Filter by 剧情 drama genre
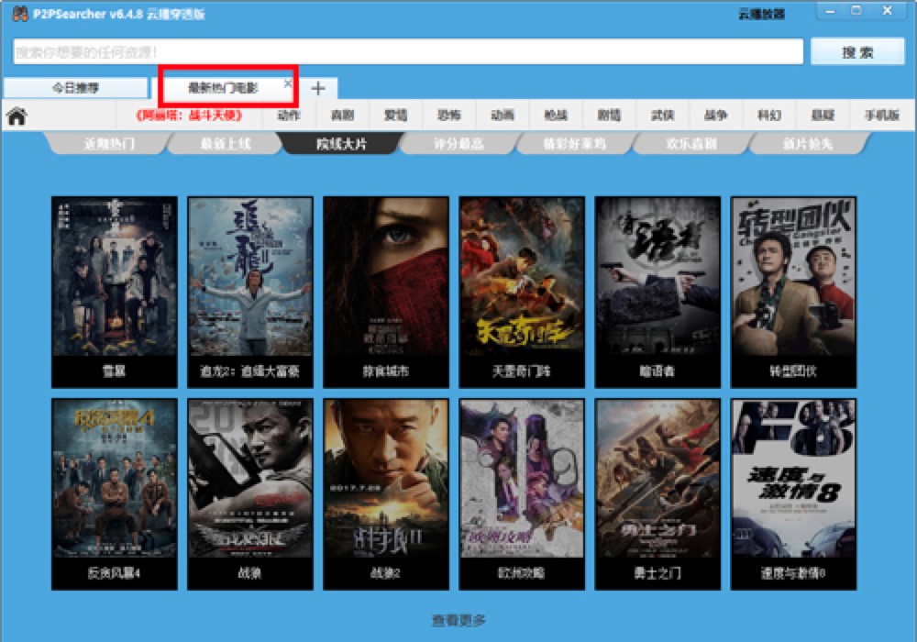Image resolution: width=917 pixels, height=642 pixels. (x=609, y=116)
